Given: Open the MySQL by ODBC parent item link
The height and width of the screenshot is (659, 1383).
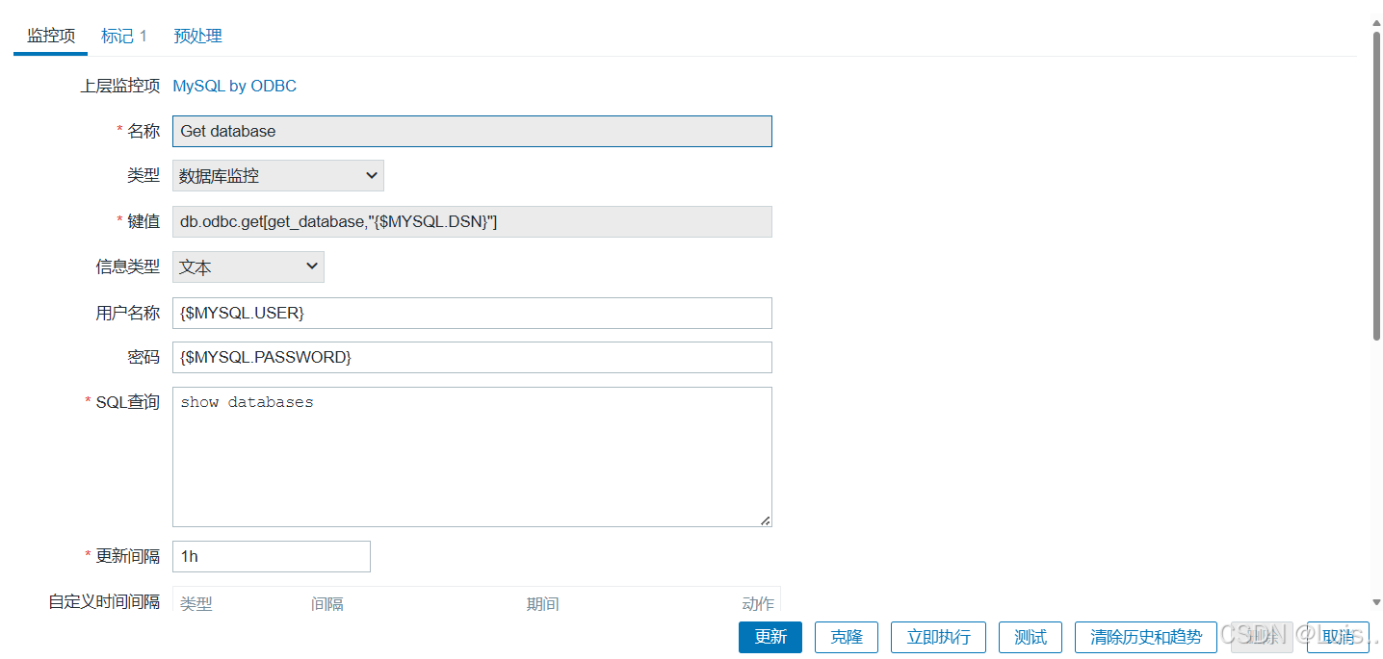Looking at the screenshot, I should [x=234, y=86].
